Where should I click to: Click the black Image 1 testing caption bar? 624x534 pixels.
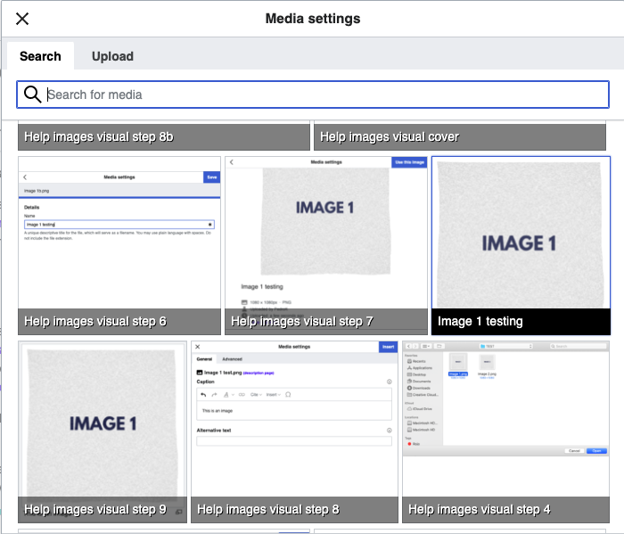[x=521, y=321]
